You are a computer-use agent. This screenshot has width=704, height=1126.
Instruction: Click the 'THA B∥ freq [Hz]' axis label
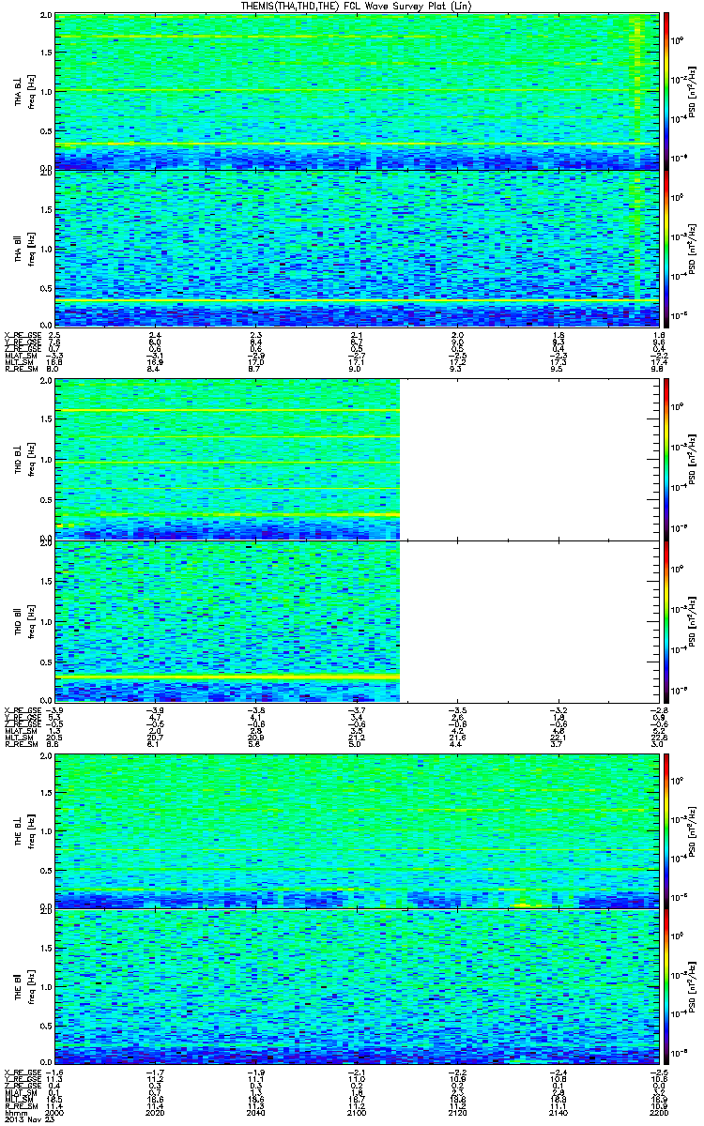click(23, 249)
